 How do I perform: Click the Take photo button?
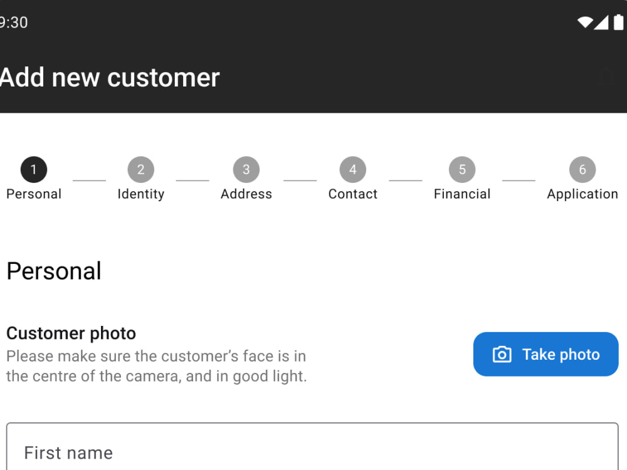(546, 354)
